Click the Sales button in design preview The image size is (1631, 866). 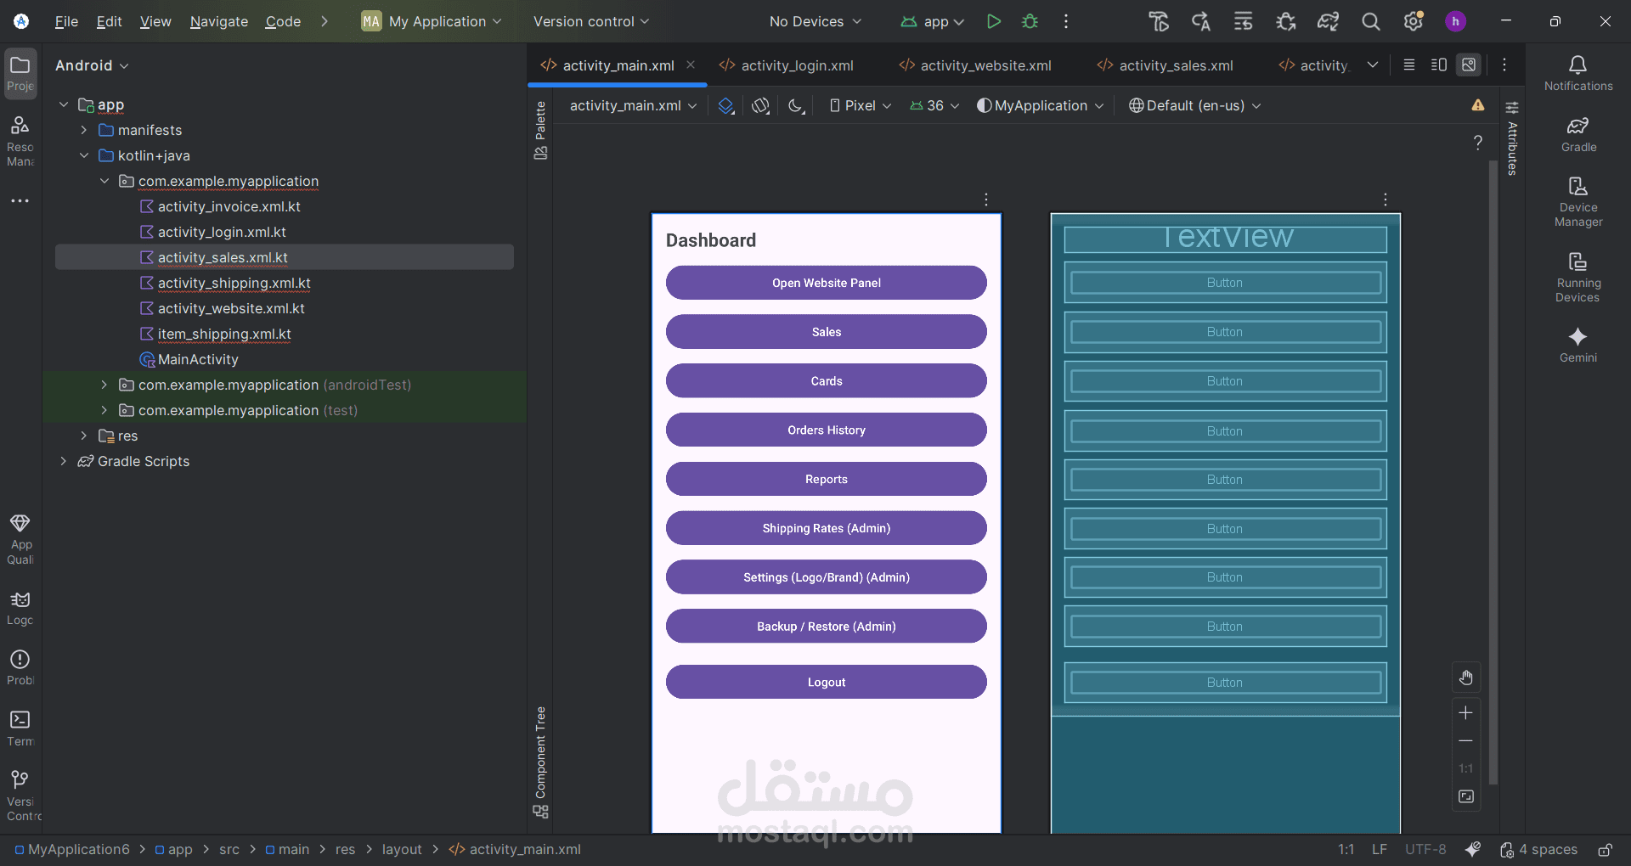pos(826,332)
